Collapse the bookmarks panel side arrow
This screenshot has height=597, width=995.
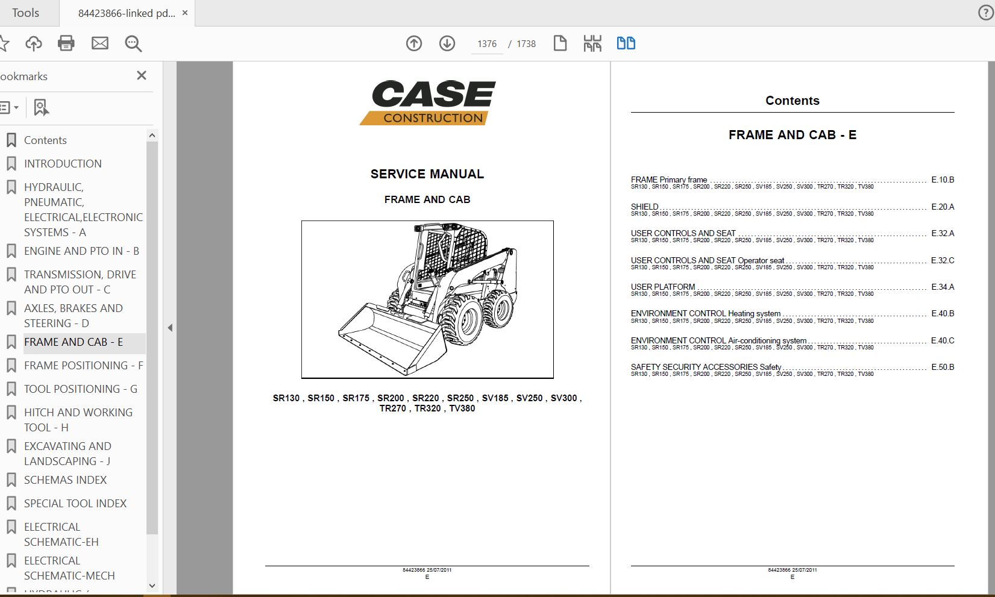(171, 328)
